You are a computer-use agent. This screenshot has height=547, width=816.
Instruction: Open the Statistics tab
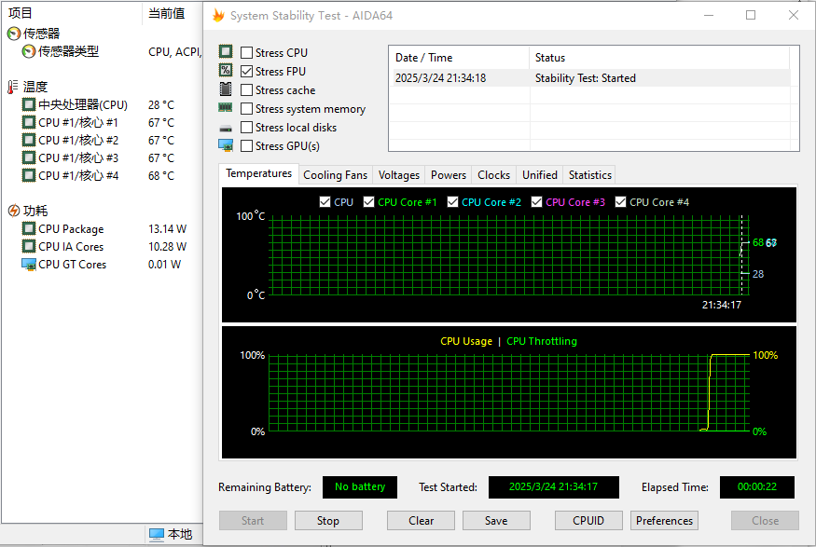click(589, 174)
